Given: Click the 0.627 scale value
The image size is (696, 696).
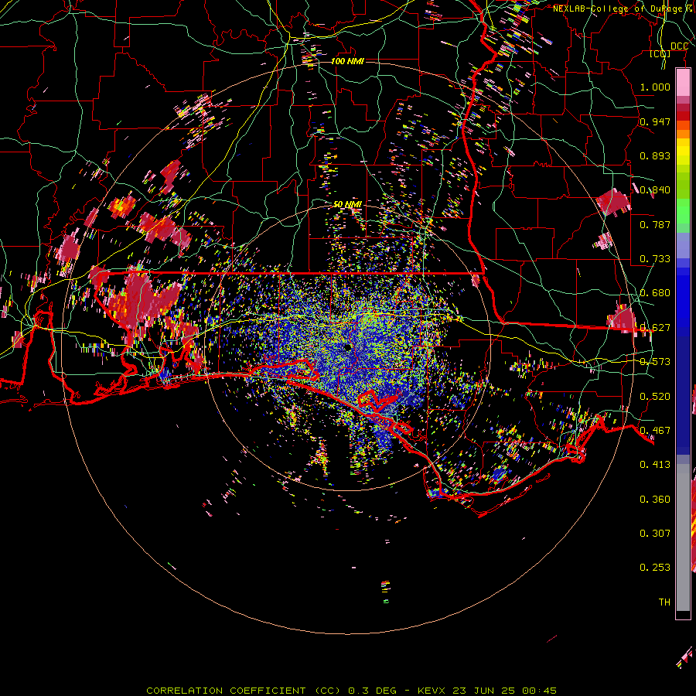Looking at the screenshot, I should coord(655,328).
